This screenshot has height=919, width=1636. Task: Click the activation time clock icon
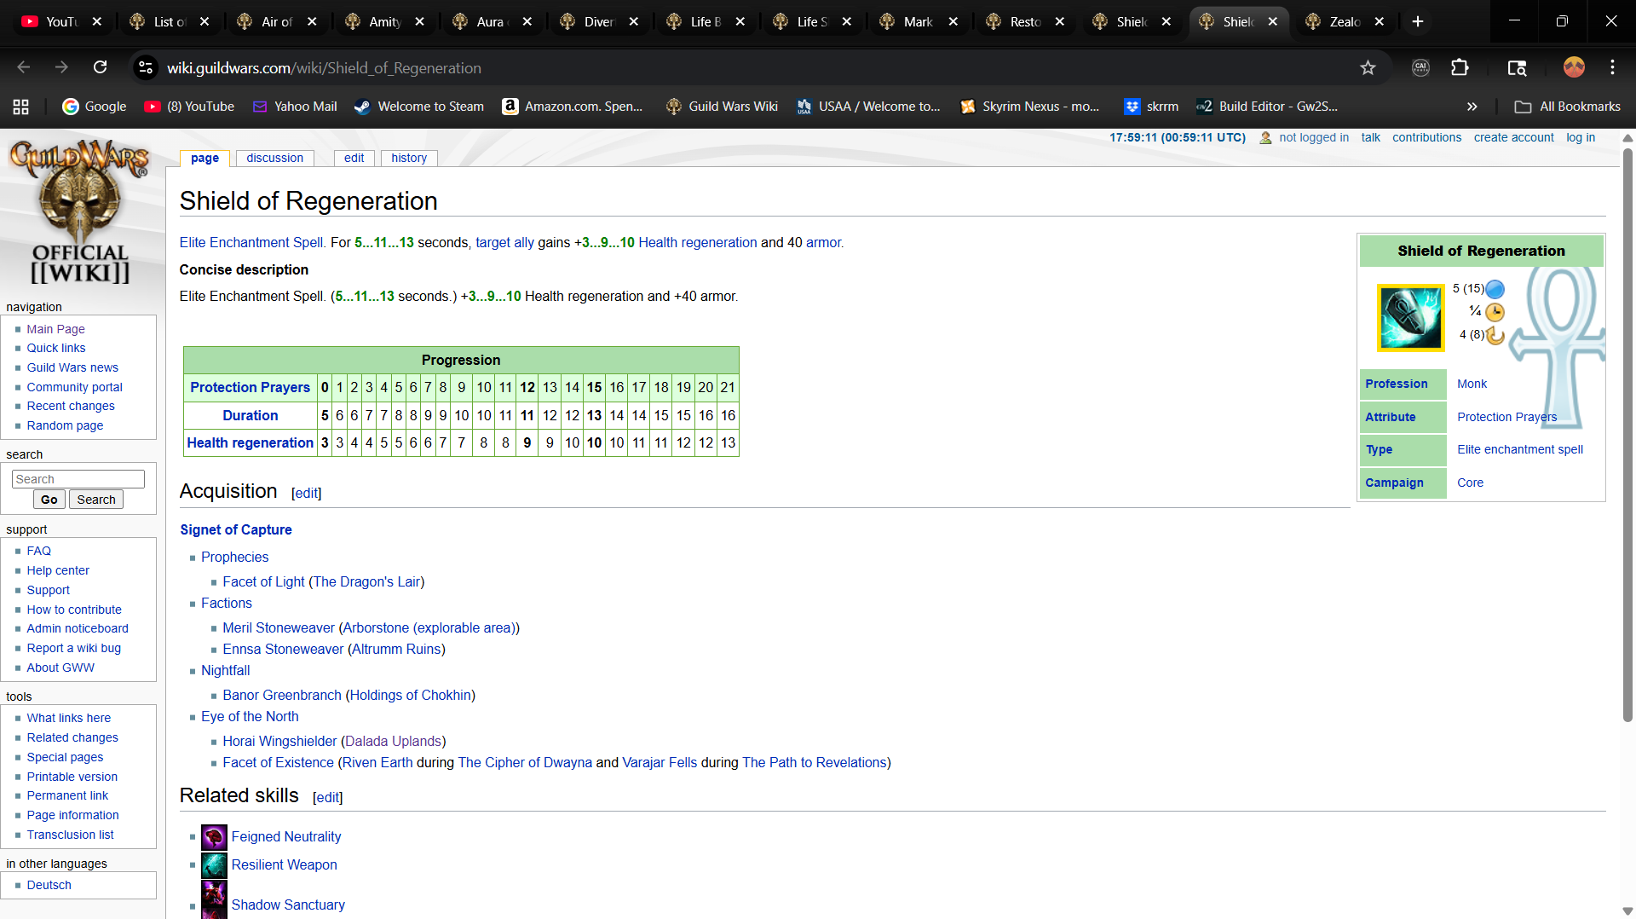[x=1495, y=312]
